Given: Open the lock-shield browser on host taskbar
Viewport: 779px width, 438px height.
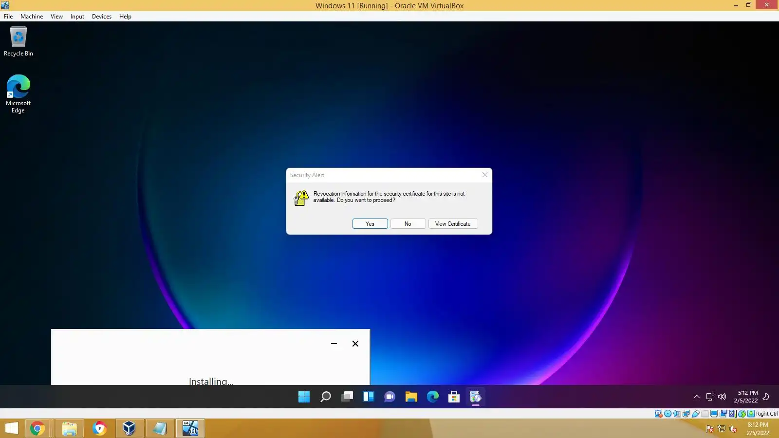Looking at the screenshot, I should 99,428.
